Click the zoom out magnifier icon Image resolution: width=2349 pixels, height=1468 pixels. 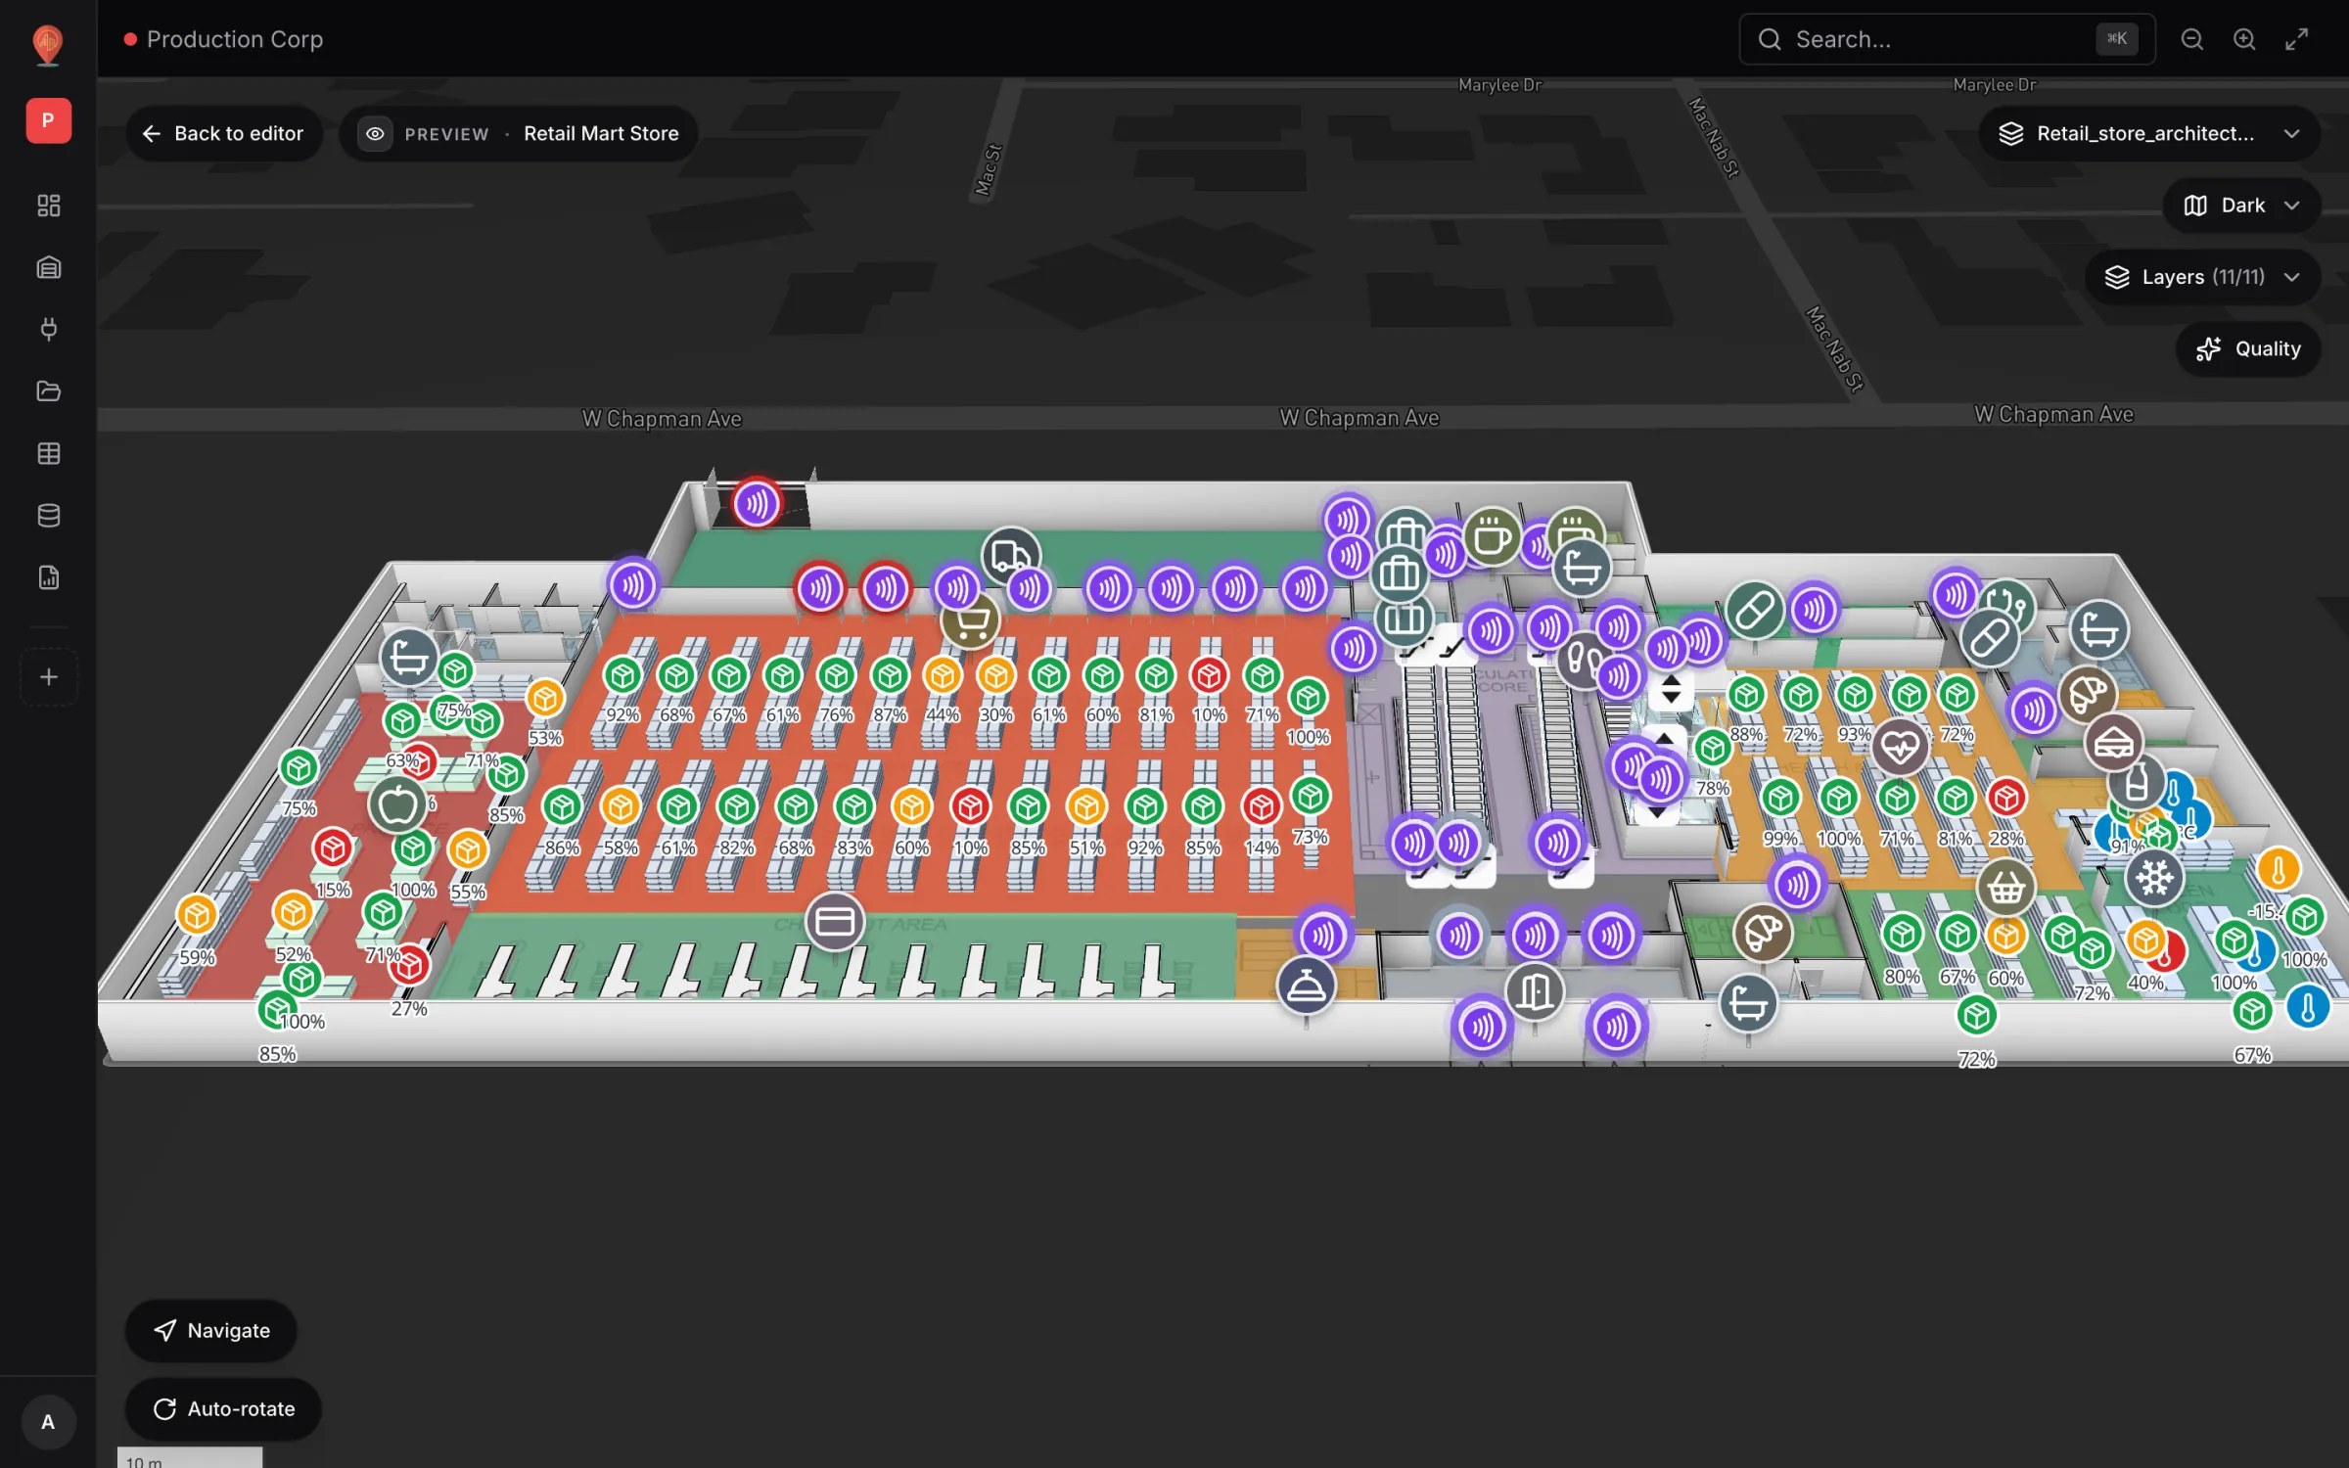coord(2192,39)
